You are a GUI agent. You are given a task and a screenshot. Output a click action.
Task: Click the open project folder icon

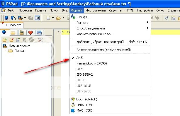pyautogui.click(x=20, y=18)
